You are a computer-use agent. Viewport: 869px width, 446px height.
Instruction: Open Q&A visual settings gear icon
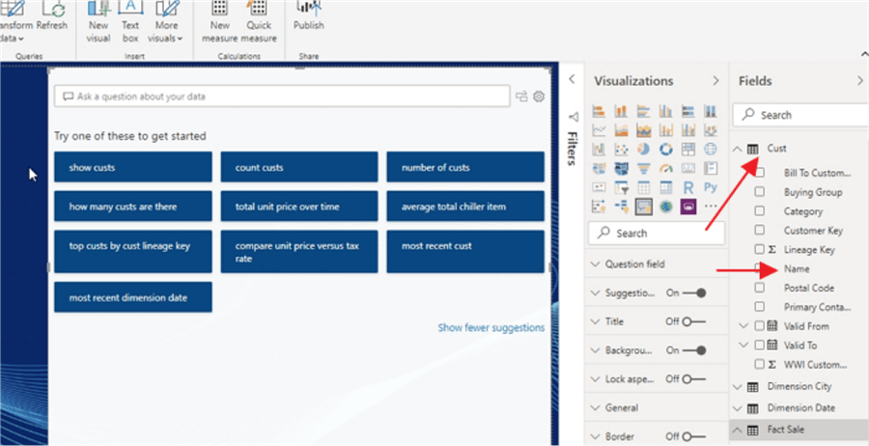(539, 97)
